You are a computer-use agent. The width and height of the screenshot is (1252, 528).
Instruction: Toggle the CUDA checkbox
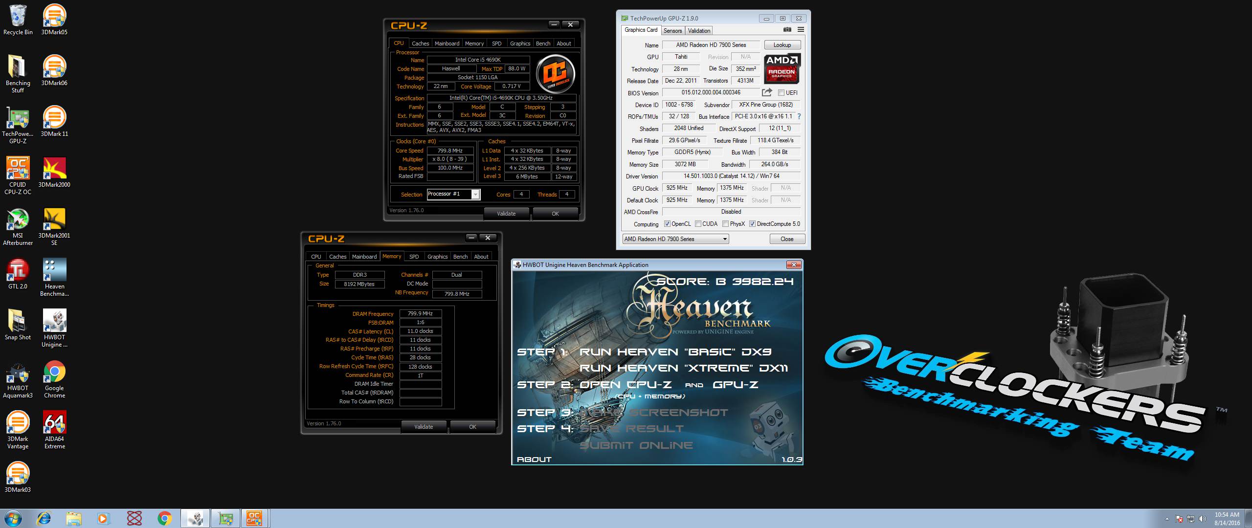click(x=698, y=224)
